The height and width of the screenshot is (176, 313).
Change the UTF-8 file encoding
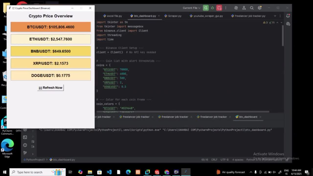224,160
